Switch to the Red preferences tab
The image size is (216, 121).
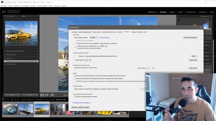(x=145, y=32)
